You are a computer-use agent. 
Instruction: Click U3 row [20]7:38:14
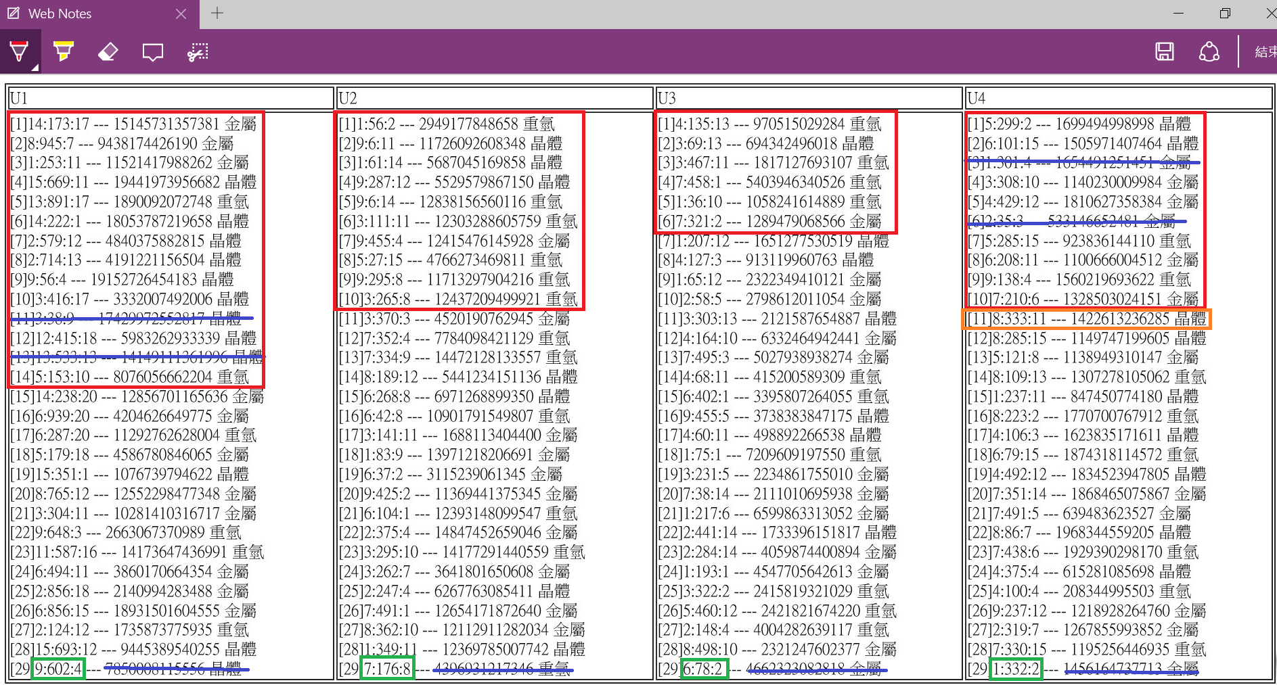tap(774, 494)
